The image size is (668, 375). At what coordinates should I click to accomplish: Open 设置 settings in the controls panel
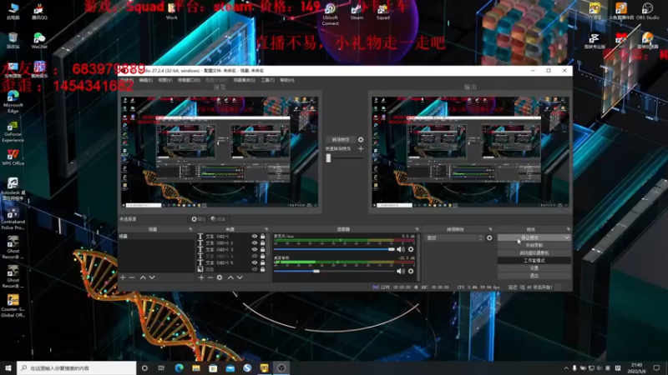534,268
